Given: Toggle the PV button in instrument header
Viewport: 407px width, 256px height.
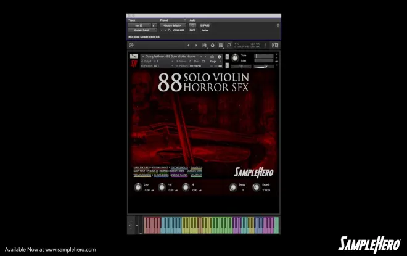Looking at the screenshot, I should point(277,65).
